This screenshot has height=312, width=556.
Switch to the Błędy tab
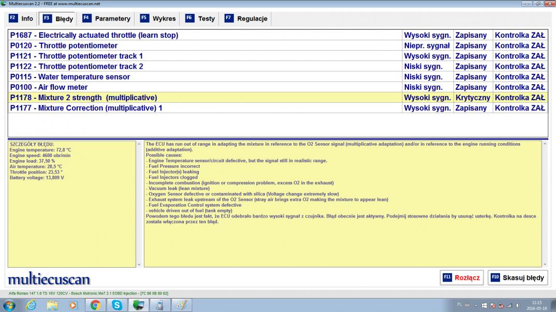[x=58, y=19]
